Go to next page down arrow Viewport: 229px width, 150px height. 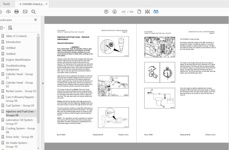114,12
